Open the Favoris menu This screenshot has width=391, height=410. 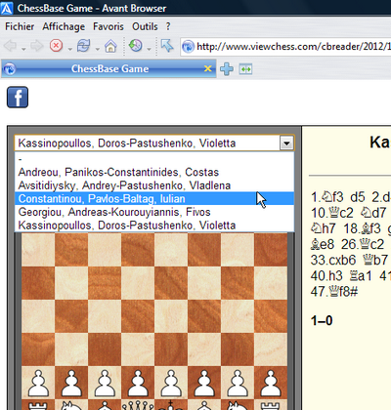click(x=109, y=26)
